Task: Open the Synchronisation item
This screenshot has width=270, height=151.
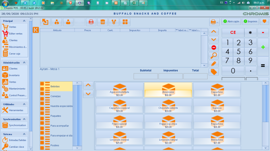Action: 15,125
